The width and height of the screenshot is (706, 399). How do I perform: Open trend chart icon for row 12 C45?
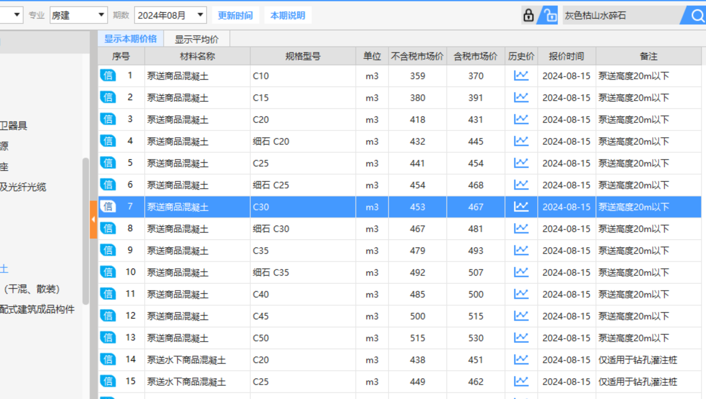click(521, 316)
